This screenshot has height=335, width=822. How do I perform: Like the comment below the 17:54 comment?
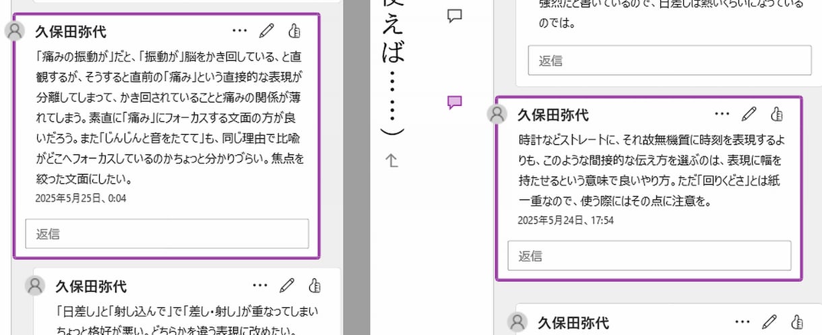[x=796, y=322]
